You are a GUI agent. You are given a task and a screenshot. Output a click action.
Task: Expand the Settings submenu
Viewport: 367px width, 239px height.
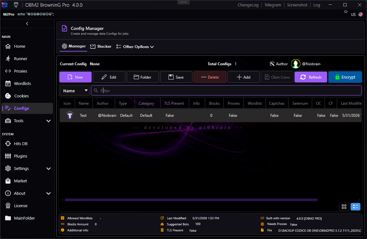49,169
